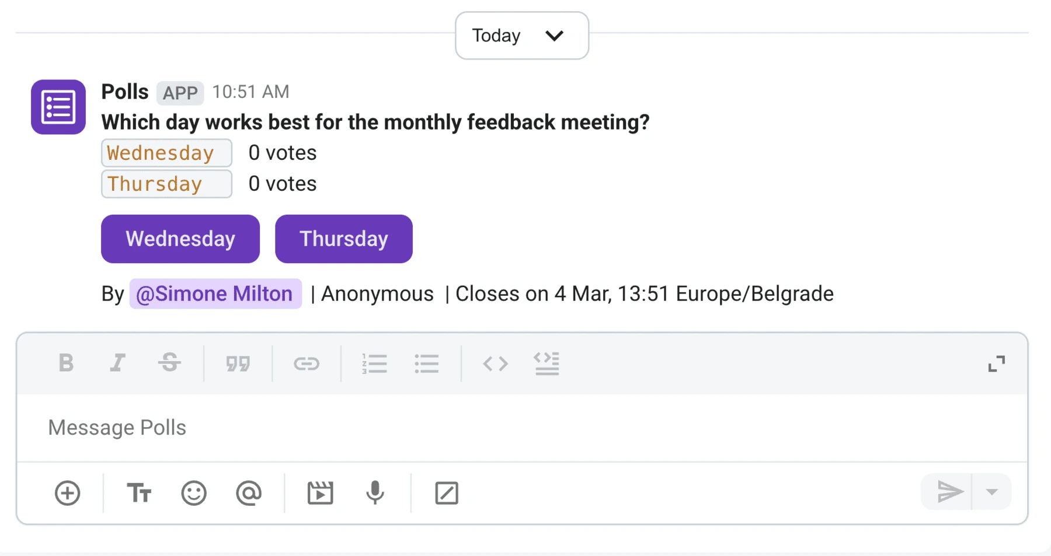Insert a link using the link icon
The height and width of the screenshot is (556, 1051).
point(306,363)
